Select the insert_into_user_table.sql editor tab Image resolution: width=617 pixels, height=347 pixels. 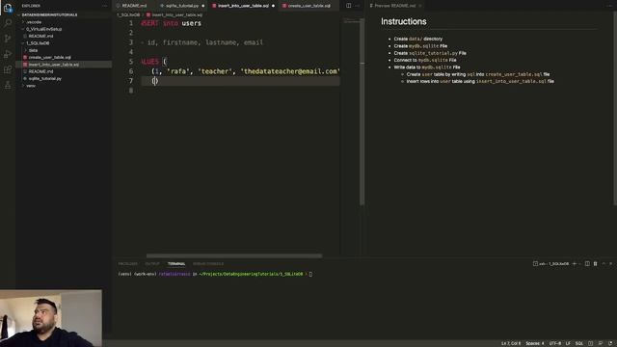point(243,6)
